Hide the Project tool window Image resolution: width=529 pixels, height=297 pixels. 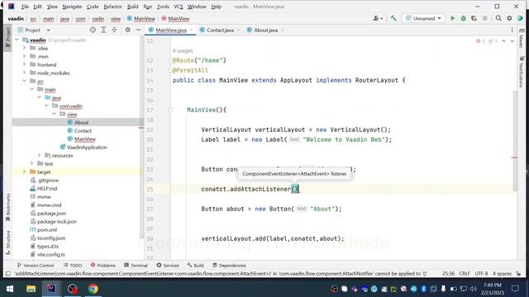138,30
